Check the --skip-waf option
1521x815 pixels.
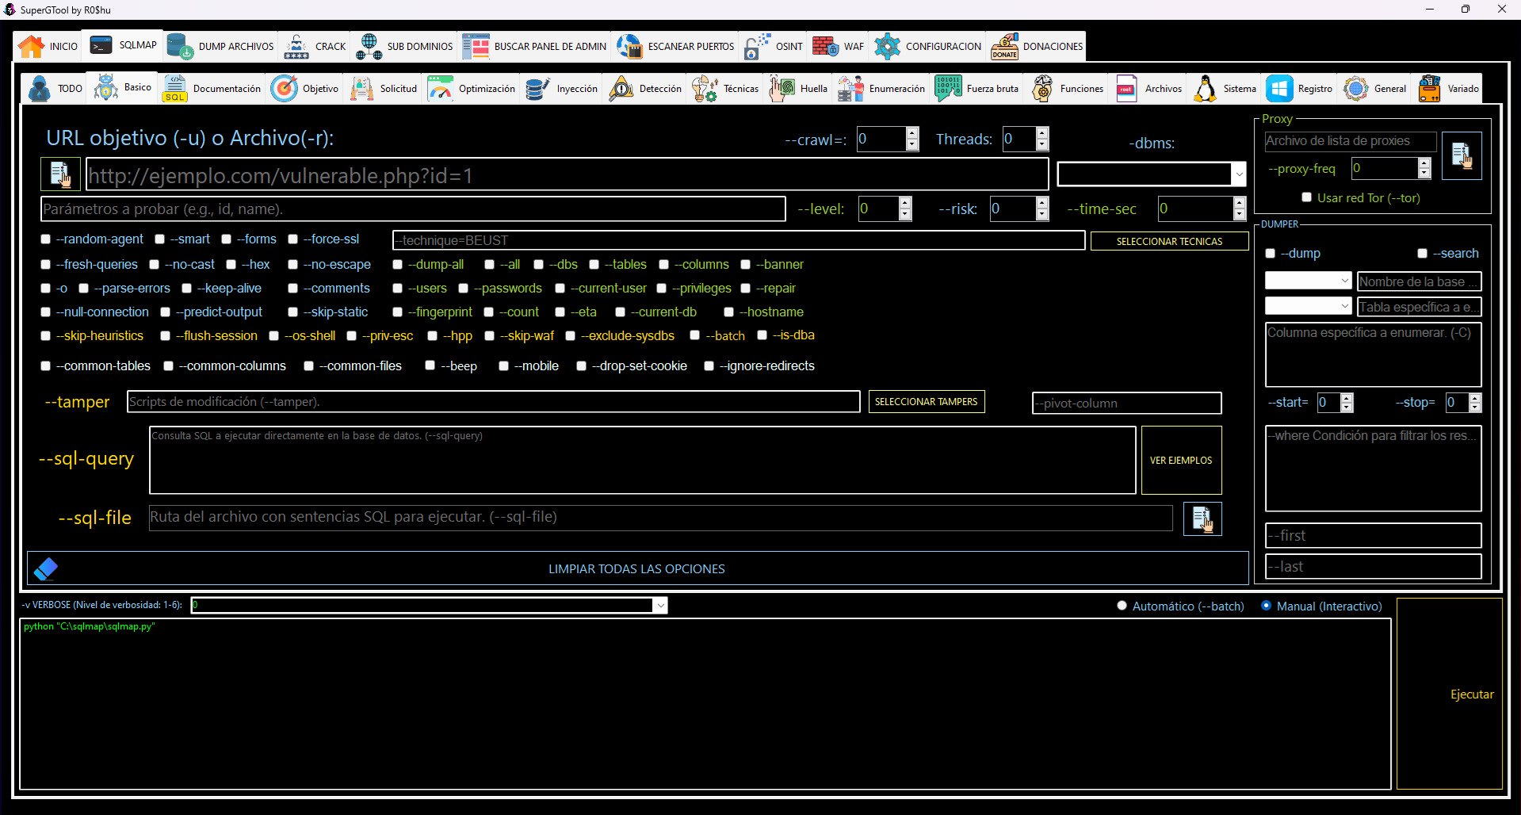tap(489, 336)
